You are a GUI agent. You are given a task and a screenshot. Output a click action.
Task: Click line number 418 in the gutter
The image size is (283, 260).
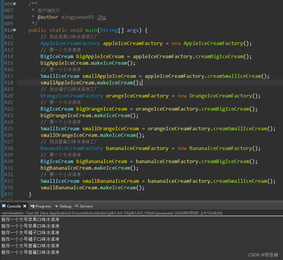[x=9, y=83]
